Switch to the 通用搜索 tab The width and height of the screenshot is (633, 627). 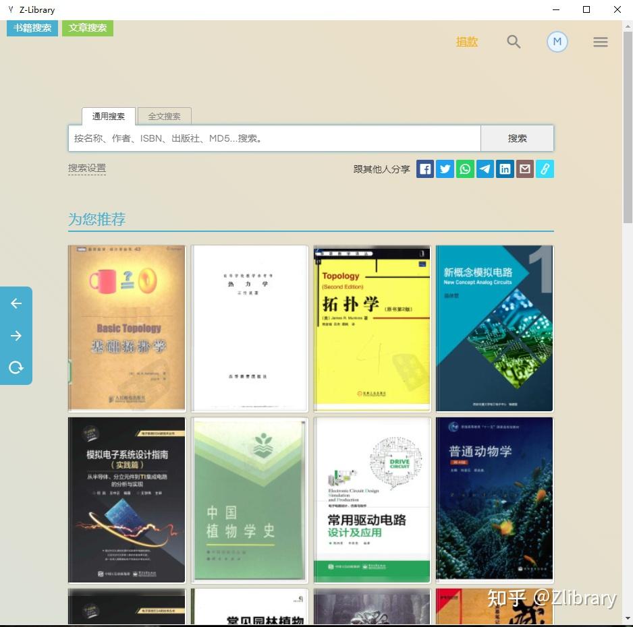tap(108, 116)
